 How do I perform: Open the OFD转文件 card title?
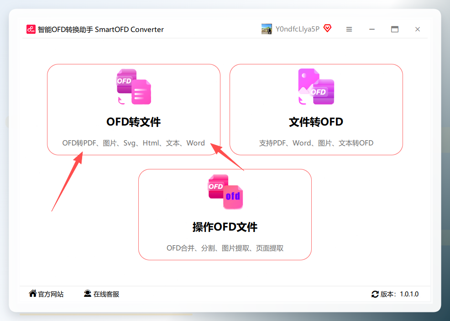point(133,122)
